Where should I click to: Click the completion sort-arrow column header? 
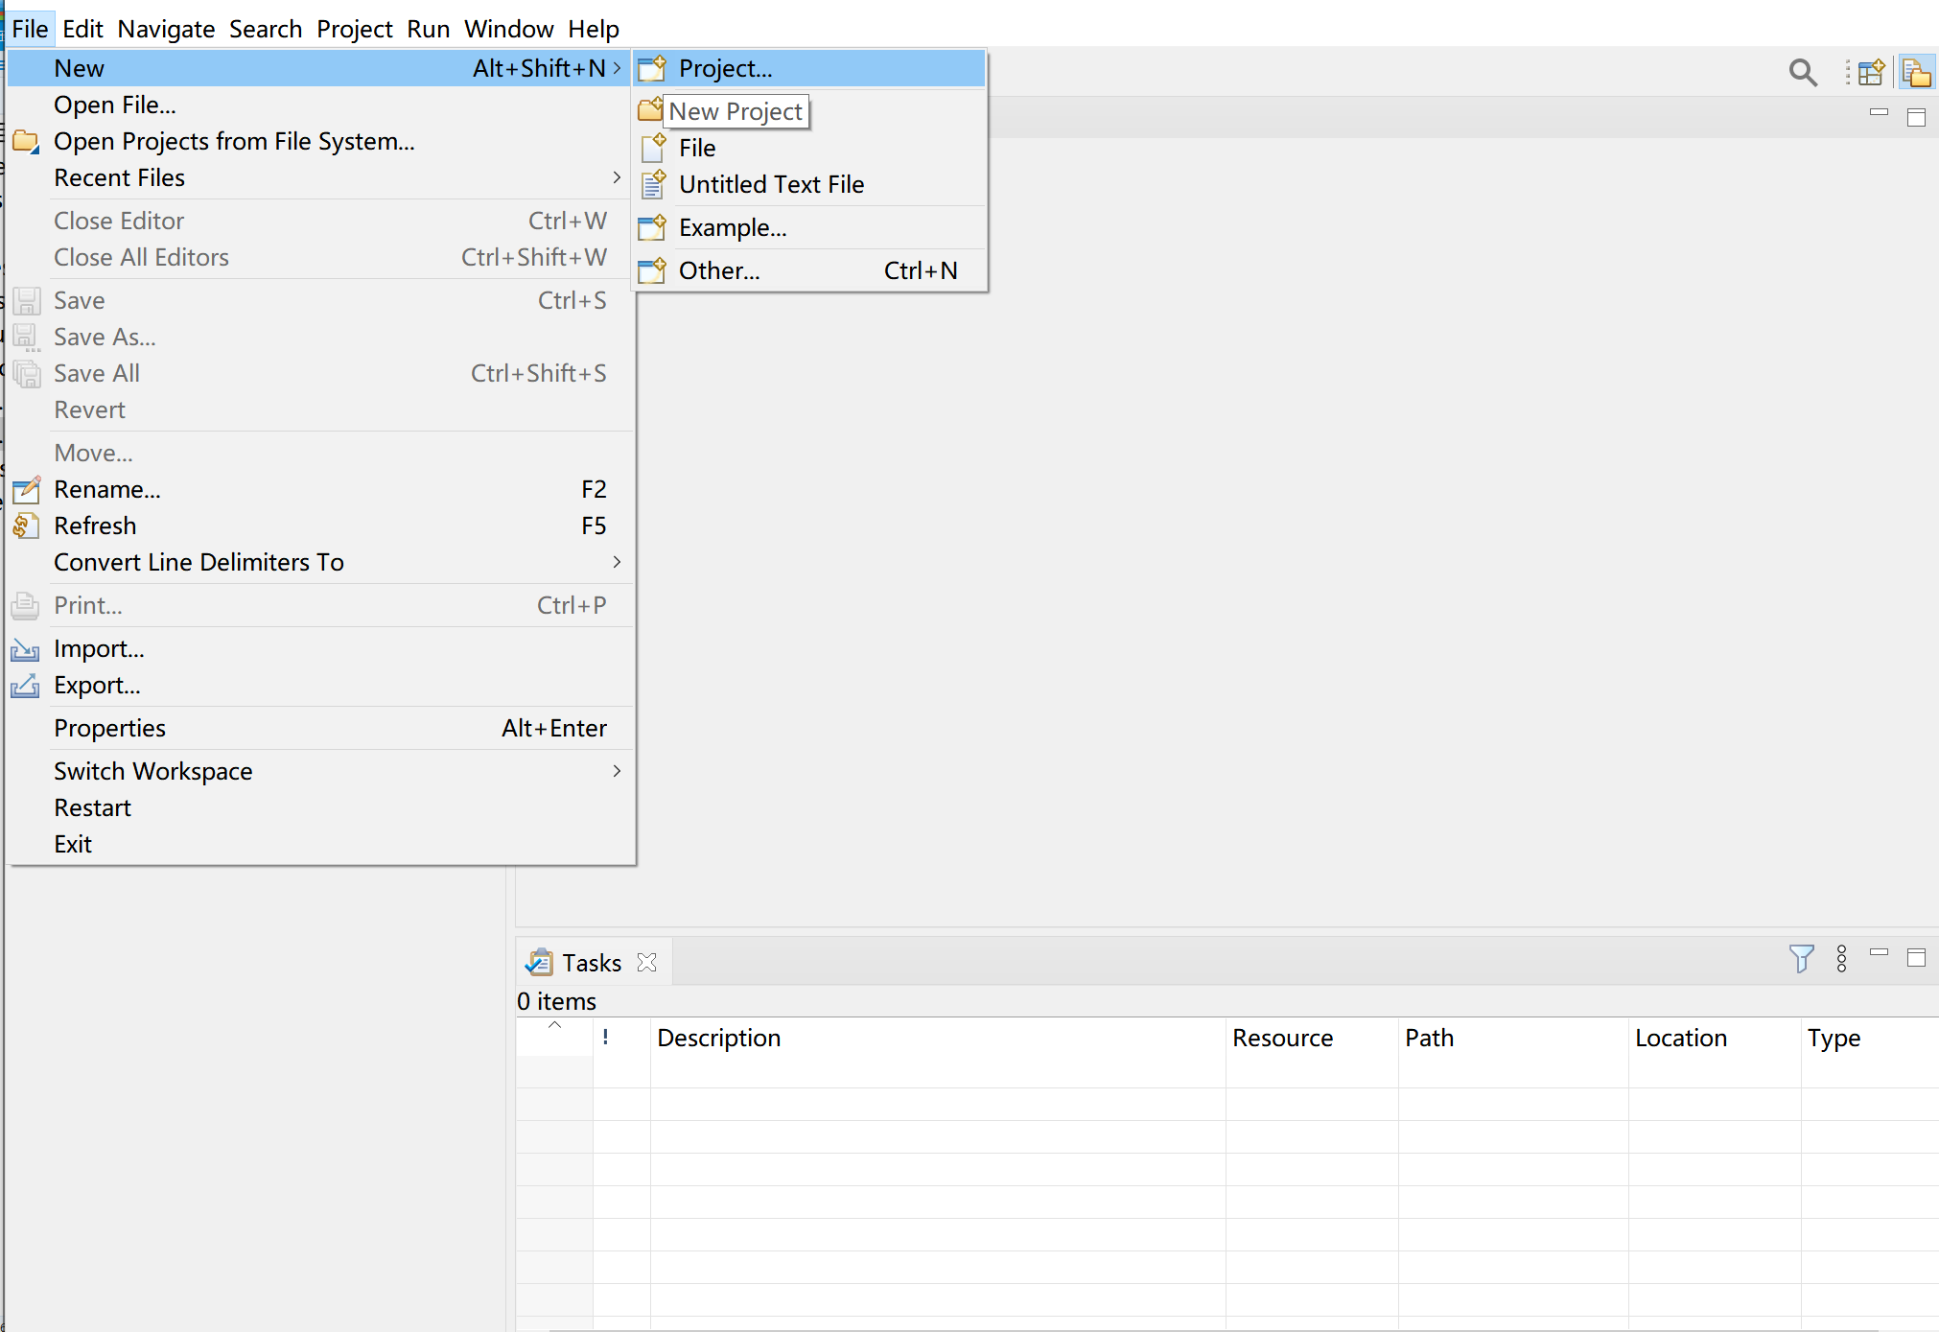point(554,1038)
